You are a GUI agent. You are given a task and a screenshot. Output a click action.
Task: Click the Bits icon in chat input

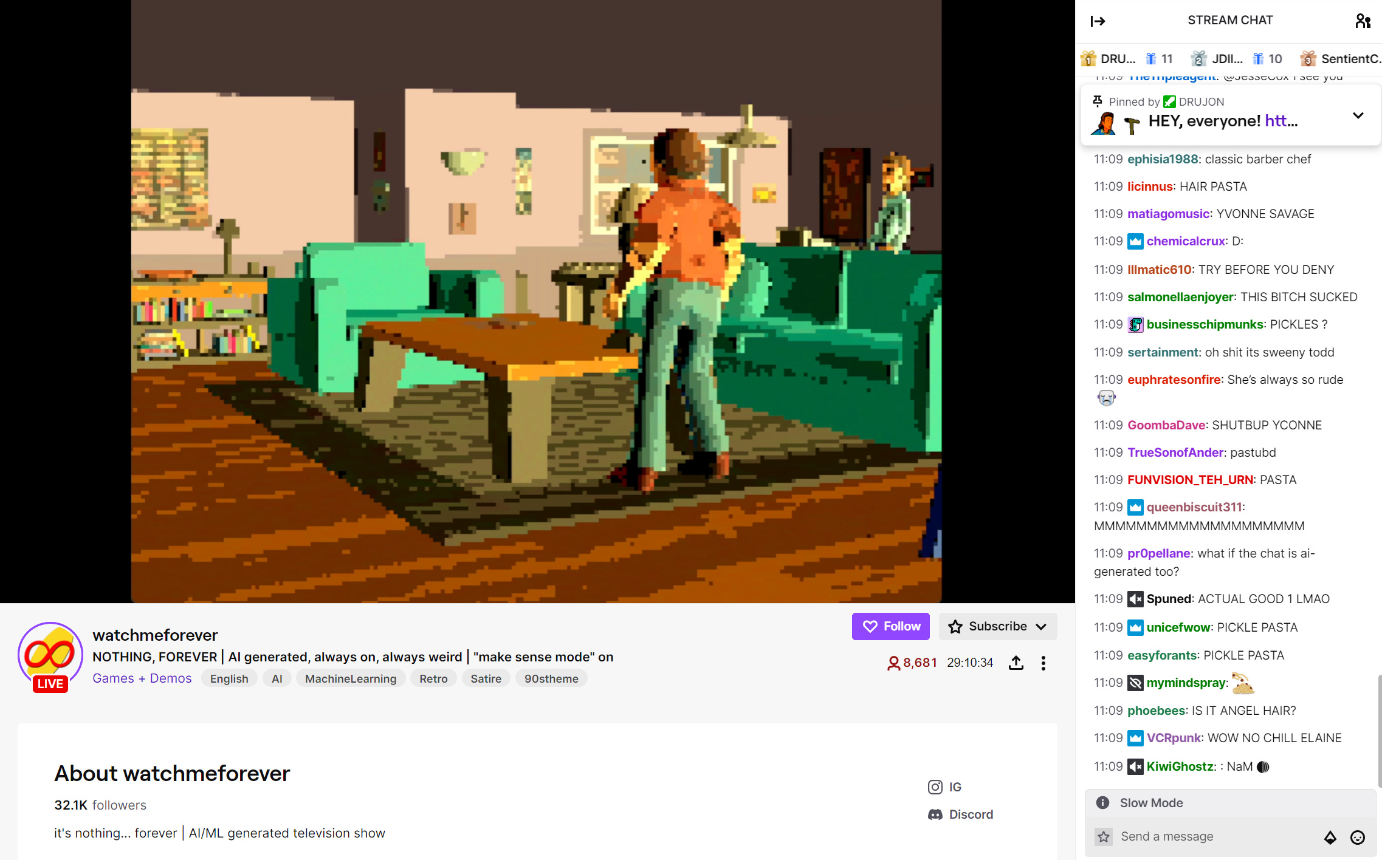click(x=1330, y=838)
